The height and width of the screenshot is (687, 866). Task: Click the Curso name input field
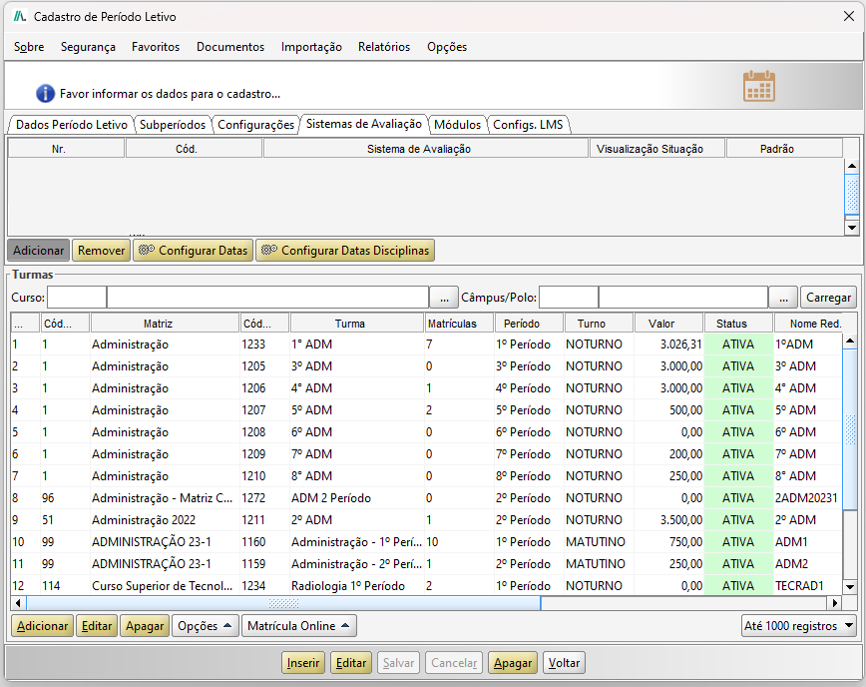[x=267, y=298]
